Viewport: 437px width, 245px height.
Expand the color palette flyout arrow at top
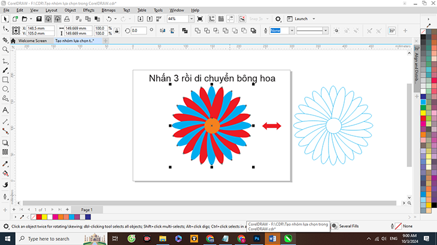pyautogui.click(x=429, y=19)
